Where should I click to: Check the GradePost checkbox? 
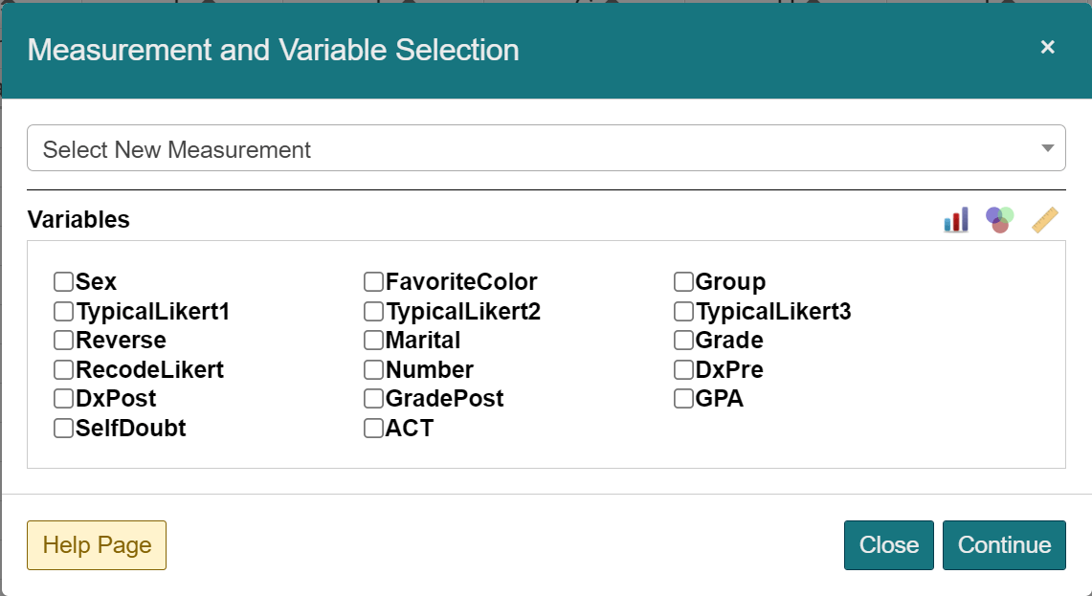(x=373, y=399)
